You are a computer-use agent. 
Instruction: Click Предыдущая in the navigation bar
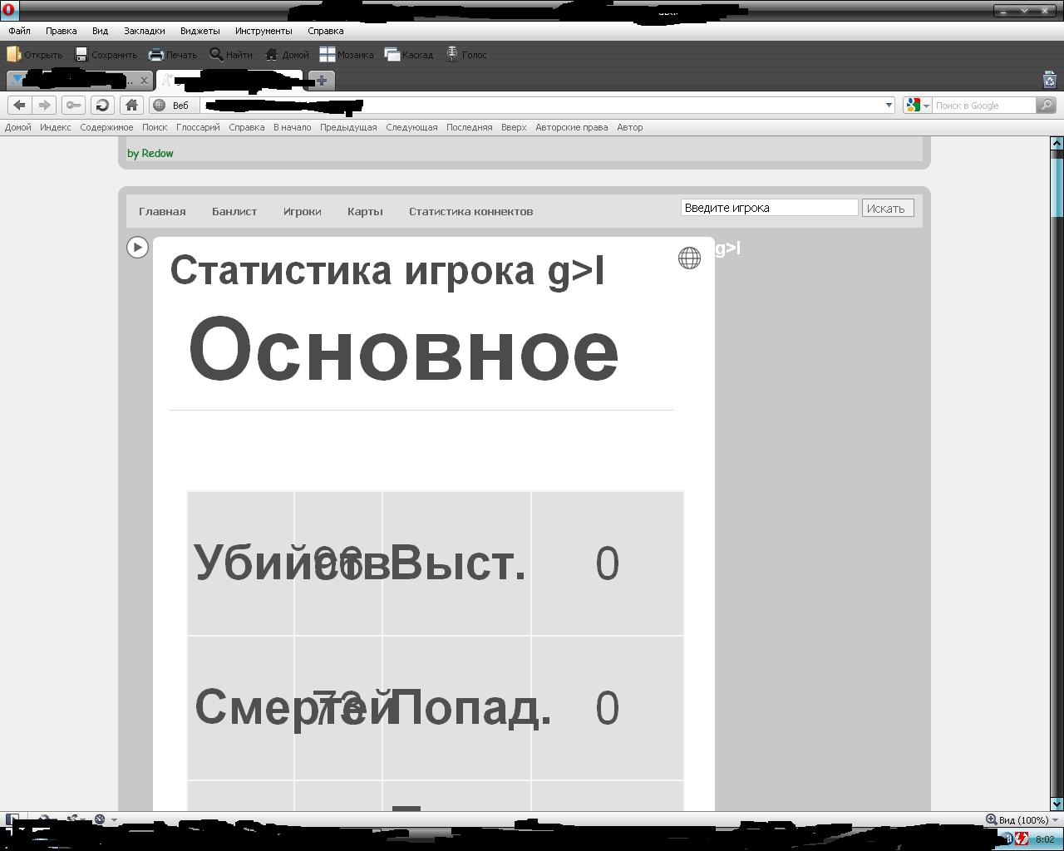point(348,127)
